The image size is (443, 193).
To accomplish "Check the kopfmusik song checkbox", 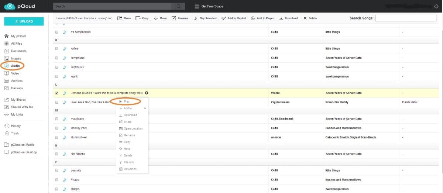I will (56, 67).
